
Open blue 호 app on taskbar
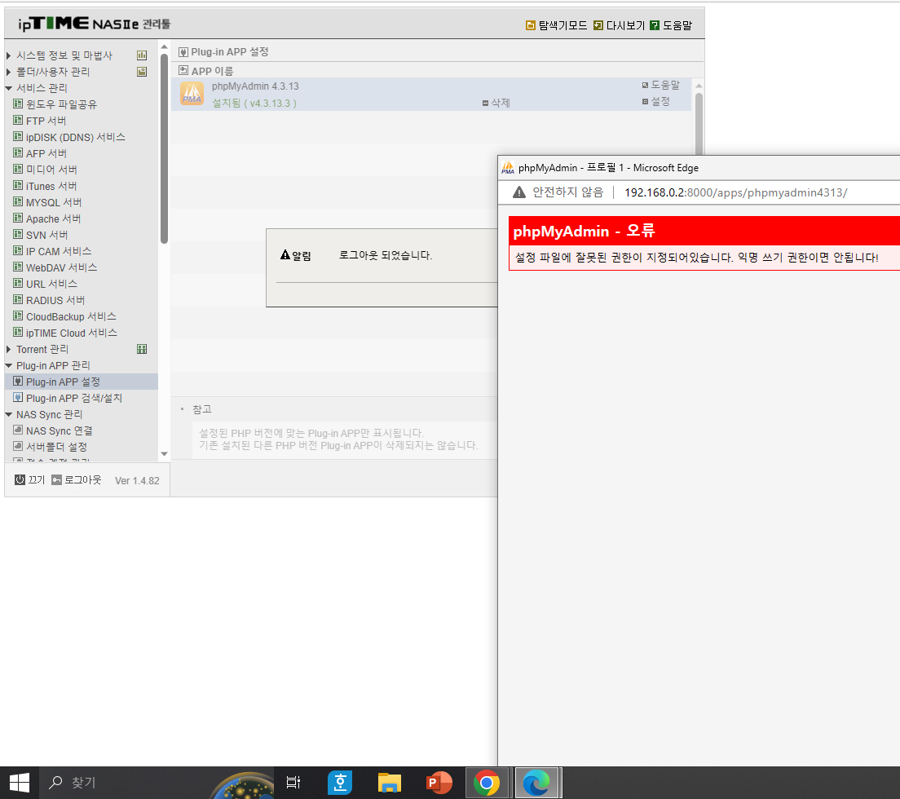[340, 783]
